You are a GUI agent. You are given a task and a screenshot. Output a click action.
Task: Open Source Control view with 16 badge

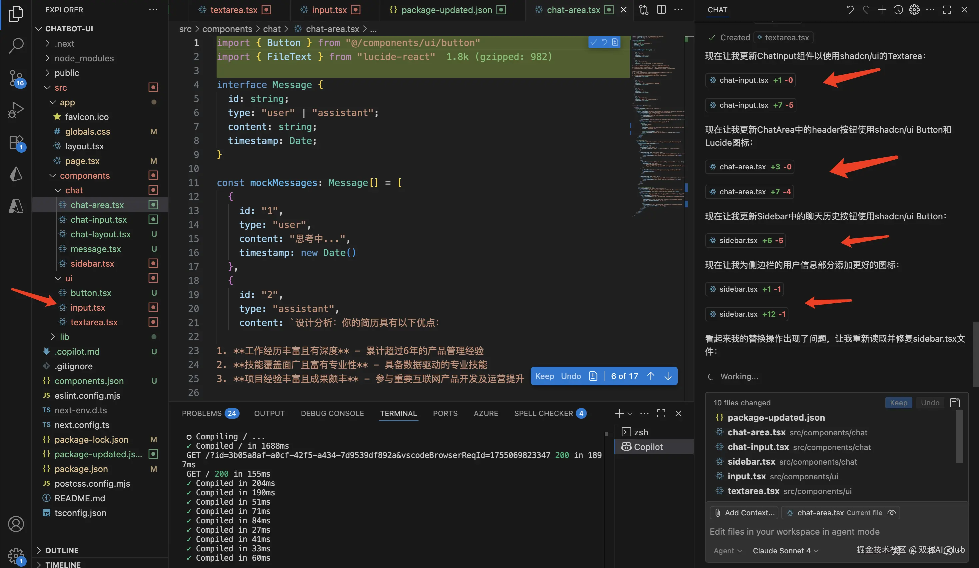pyautogui.click(x=16, y=77)
